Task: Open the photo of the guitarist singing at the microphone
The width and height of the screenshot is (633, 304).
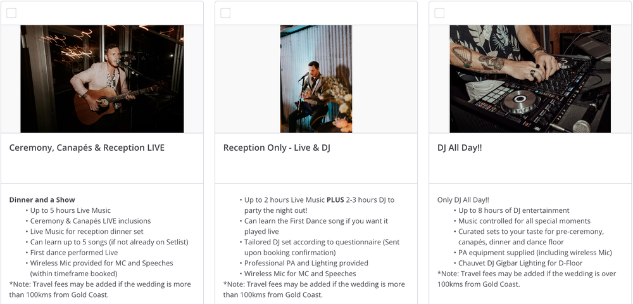Action: (102, 79)
